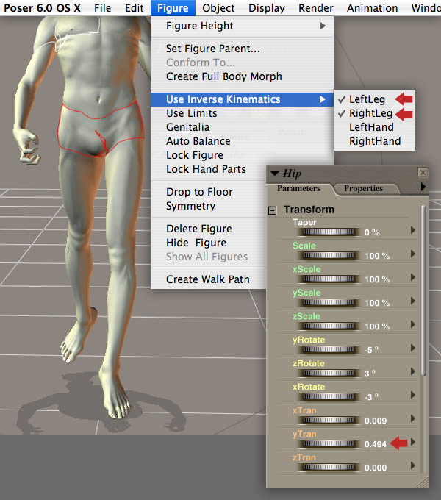Click the yScale parameter dial

(329, 302)
